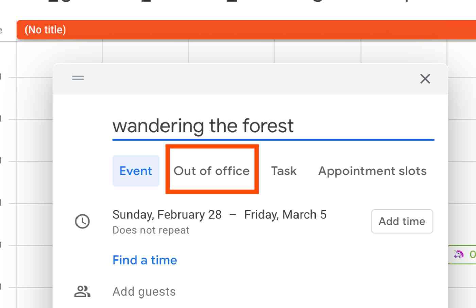
Task: Click the Add guests field
Action: point(144,291)
